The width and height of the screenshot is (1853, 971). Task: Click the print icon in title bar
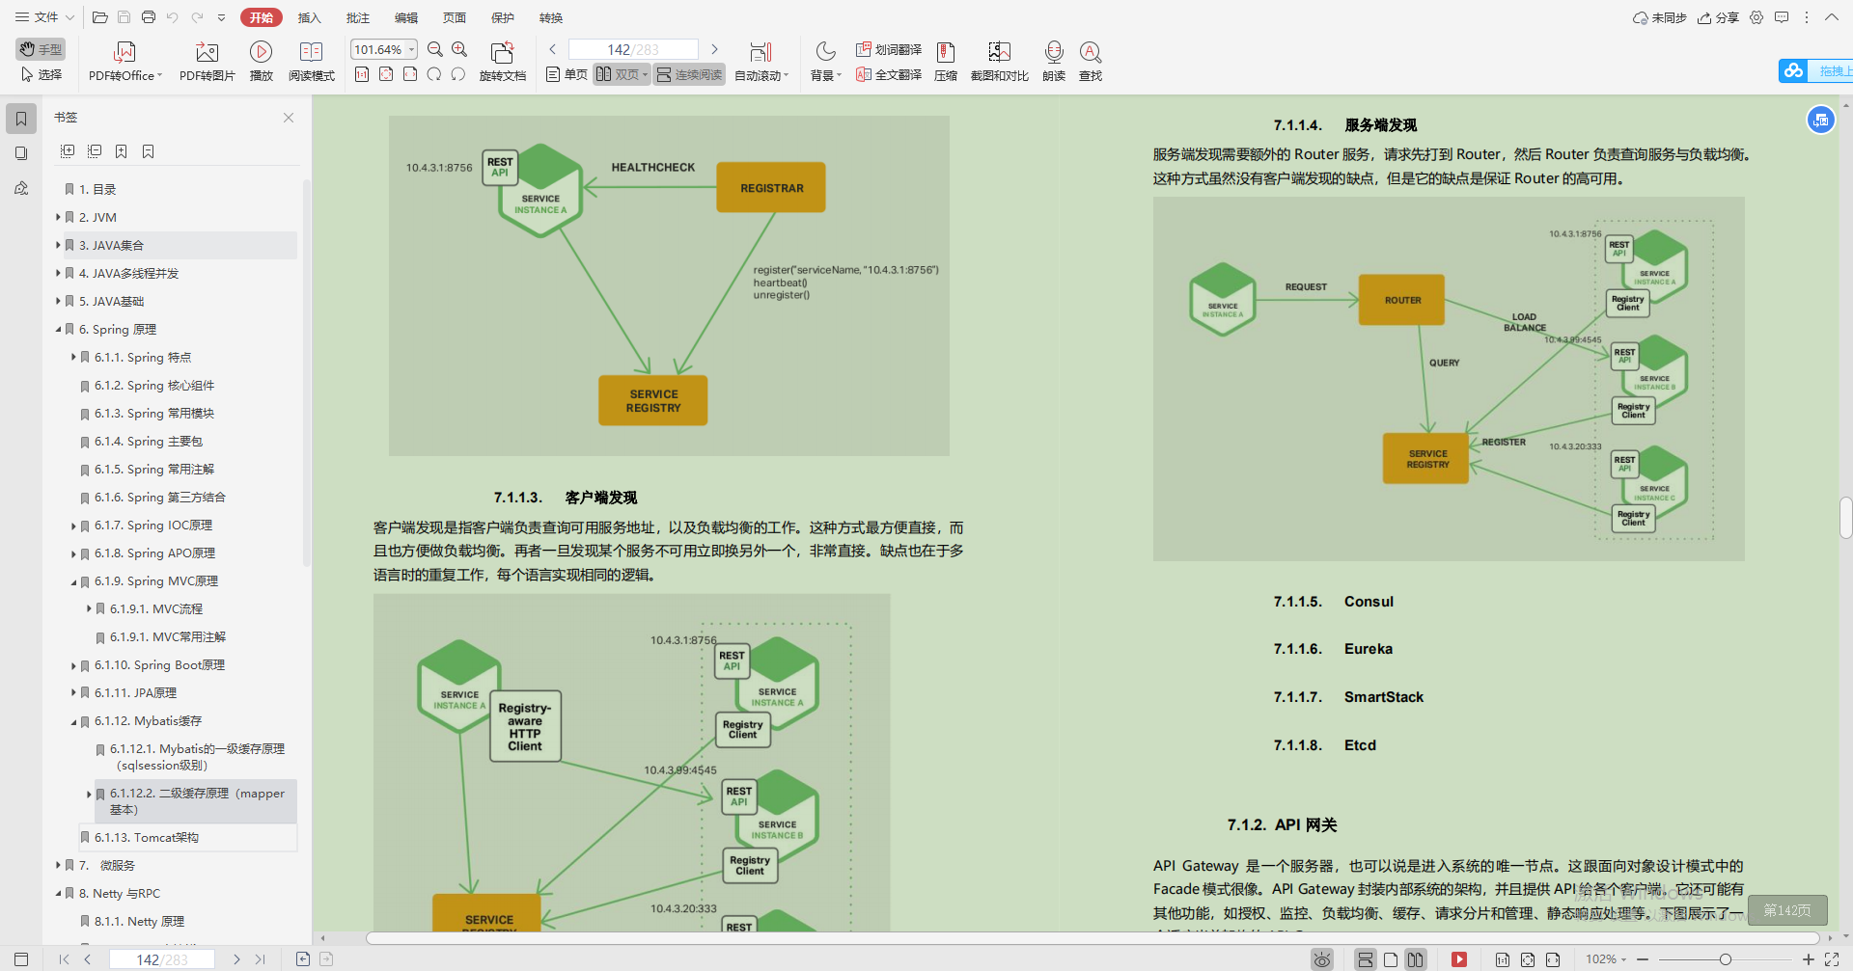point(149,17)
